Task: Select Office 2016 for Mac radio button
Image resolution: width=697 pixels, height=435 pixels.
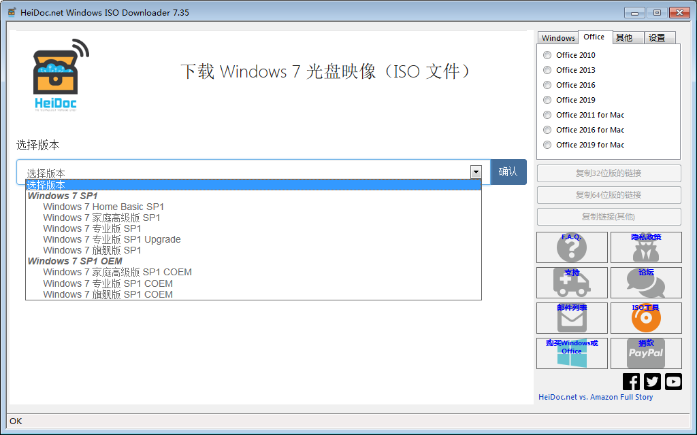Action: tap(547, 130)
